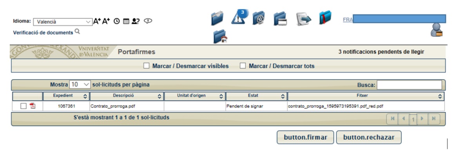Click the button.firmar button
The width and height of the screenshot is (453, 152).
pyautogui.click(x=305, y=137)
